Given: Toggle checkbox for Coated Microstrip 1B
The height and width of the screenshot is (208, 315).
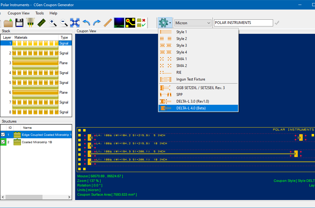Looking at the screenshot, I should point(3,142).
